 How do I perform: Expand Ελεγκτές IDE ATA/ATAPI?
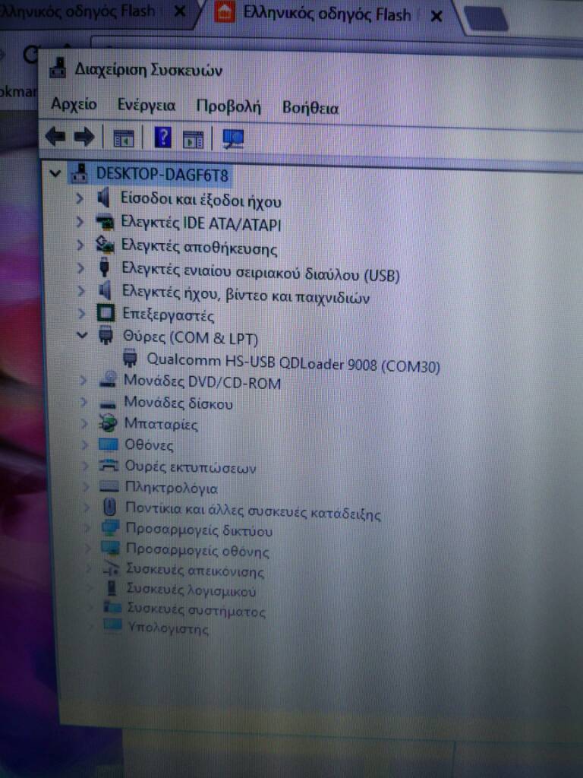tap(80, 222)
